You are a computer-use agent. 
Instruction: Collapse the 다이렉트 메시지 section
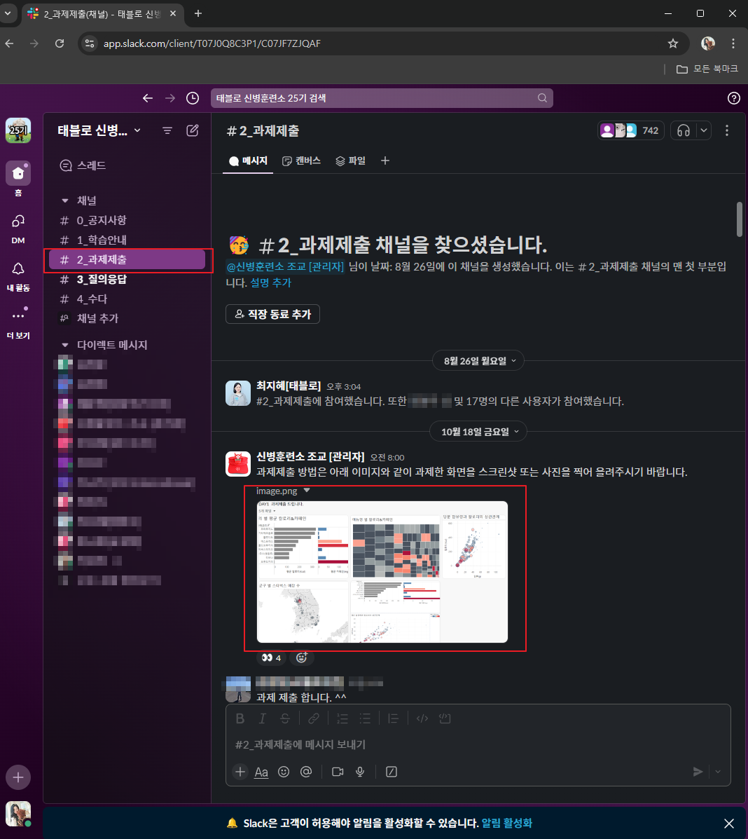point(65,345)
